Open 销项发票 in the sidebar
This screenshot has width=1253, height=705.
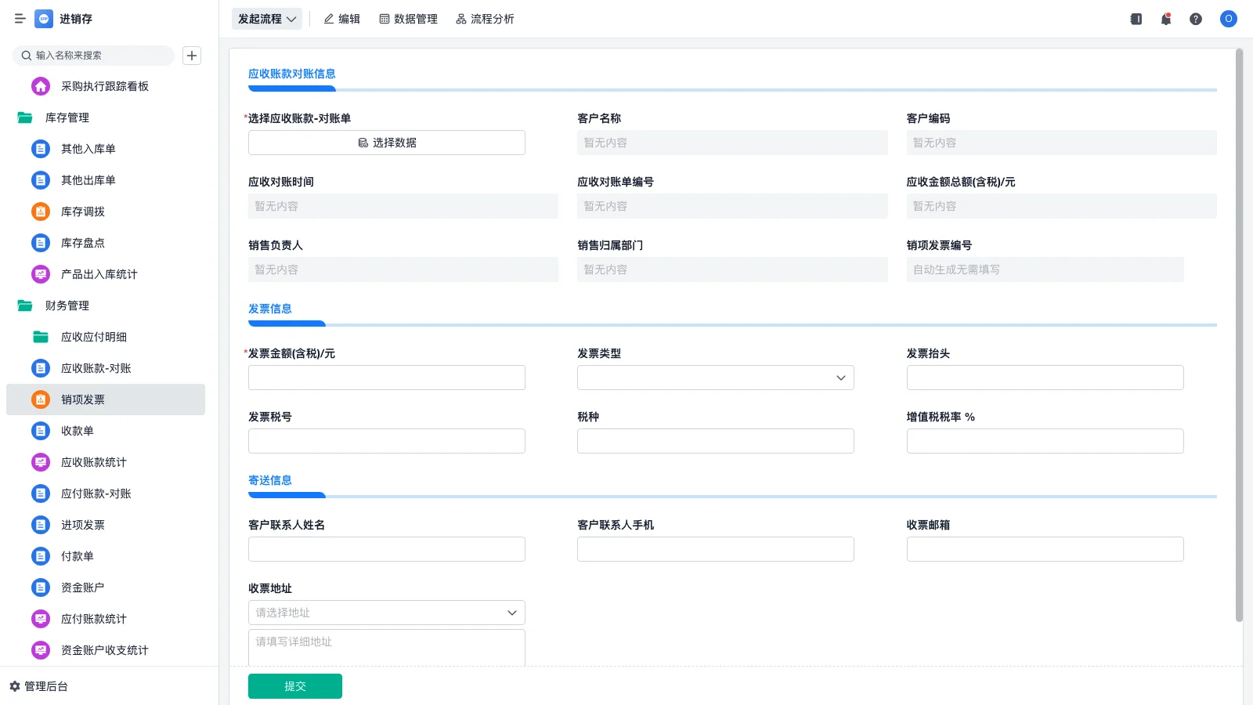pyautogui.click(x=106, y=399)
